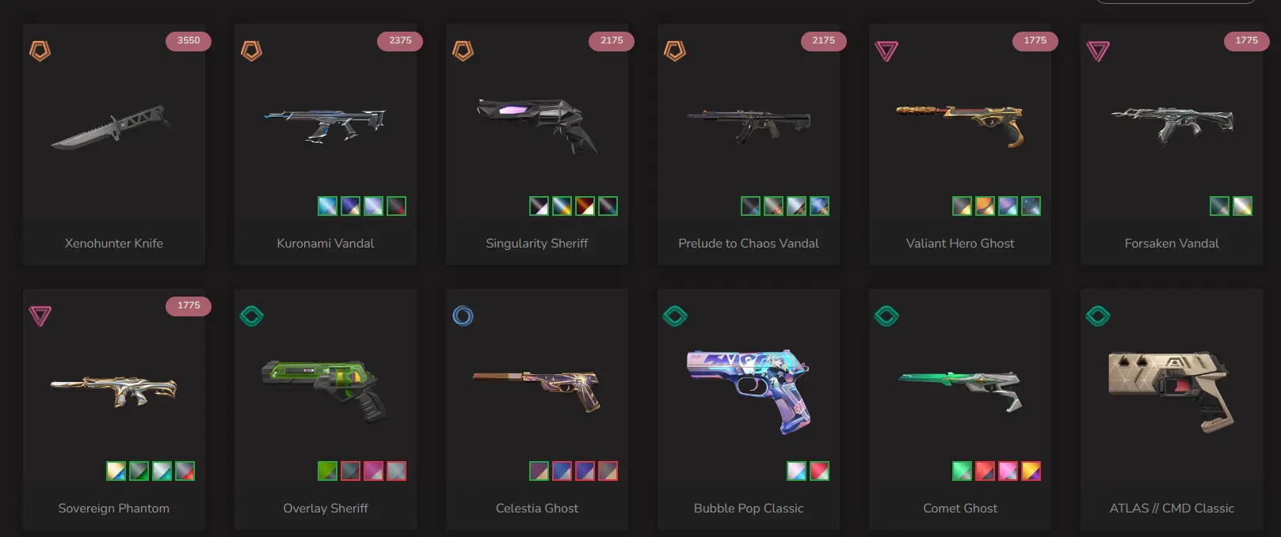
Task: Open the Prelude to Chaos Vandal image
Action: (749, 125)
